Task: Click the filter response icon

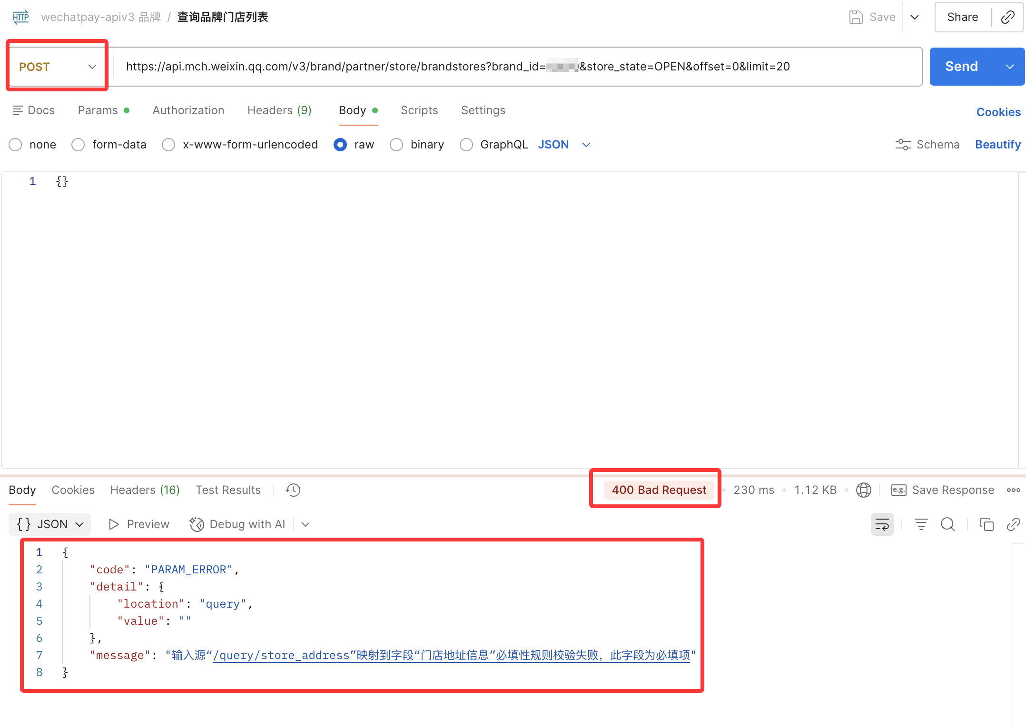Action: coord(921,524)
